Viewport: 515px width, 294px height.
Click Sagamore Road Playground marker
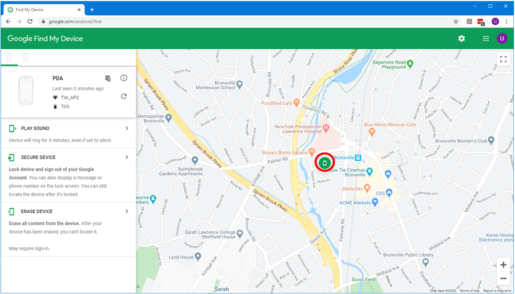point(410,62)
